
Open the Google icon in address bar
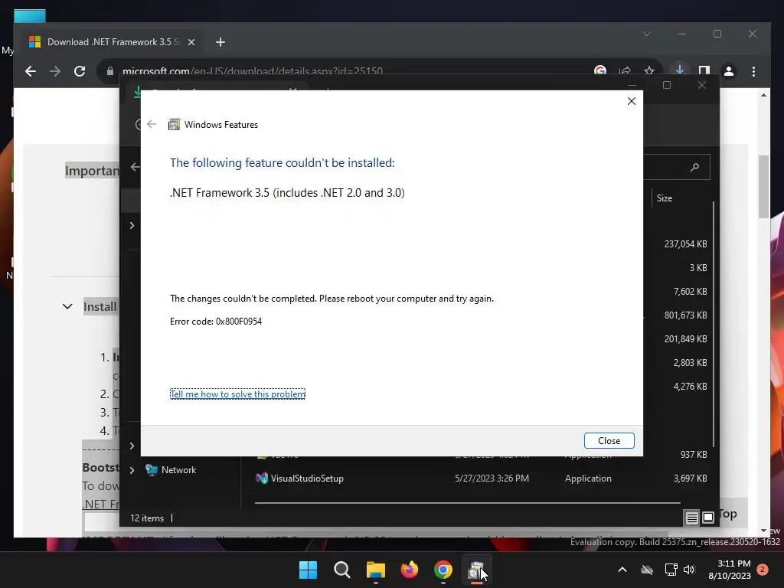pyautogui.click(x=600, y=71)
